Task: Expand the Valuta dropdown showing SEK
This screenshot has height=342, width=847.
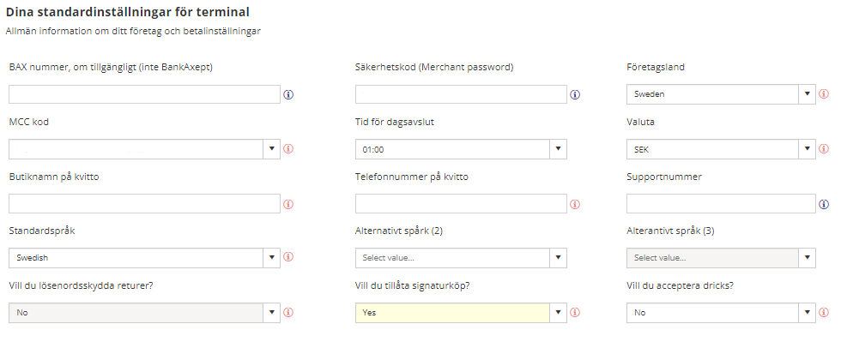Action: click(721, 149)
